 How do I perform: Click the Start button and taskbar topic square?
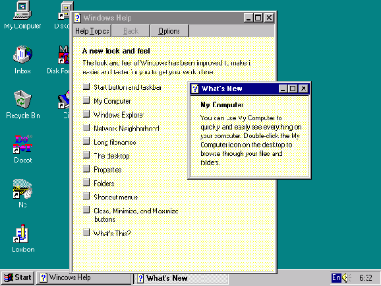pos(86,87)
